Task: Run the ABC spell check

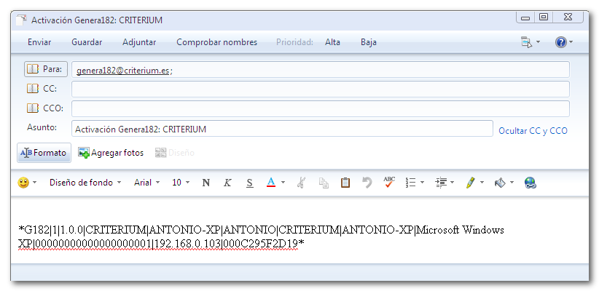Action: click(389, 183)
